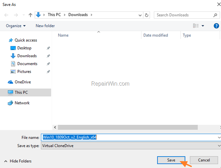Click the OneDrive cloud icon

tap(10, 82)
